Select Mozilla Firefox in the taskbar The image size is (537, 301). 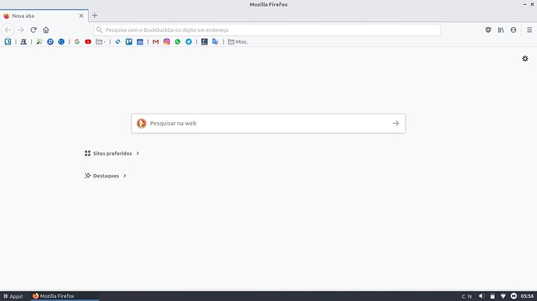(65, 296)
